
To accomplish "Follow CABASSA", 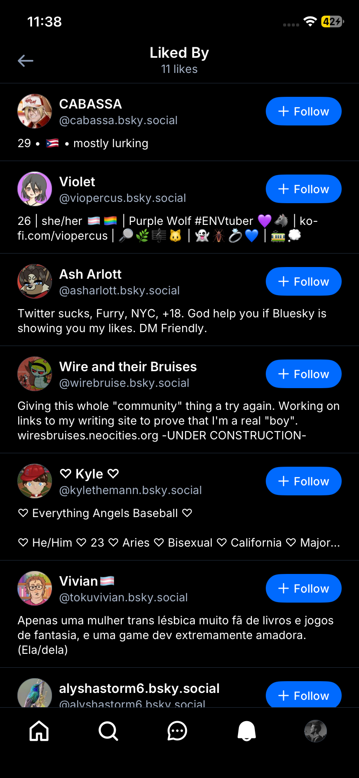I will [x=304, y=112].
